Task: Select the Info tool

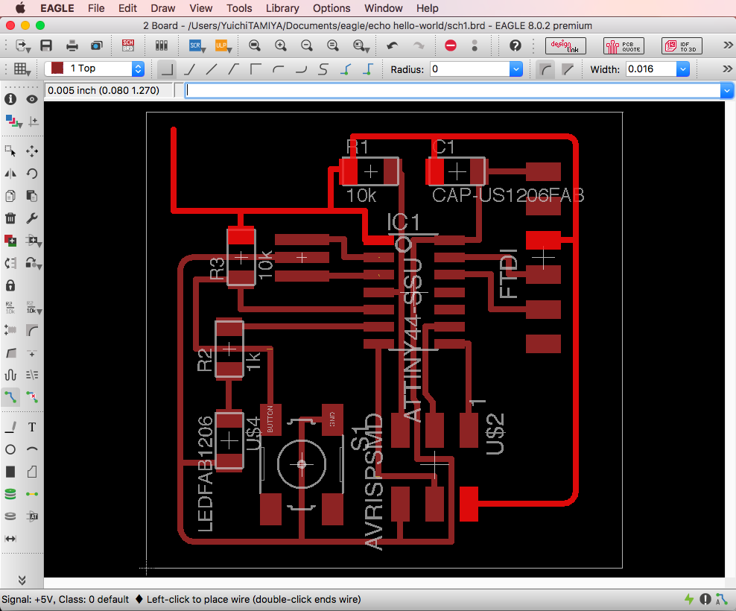Action: coord(10,99)
